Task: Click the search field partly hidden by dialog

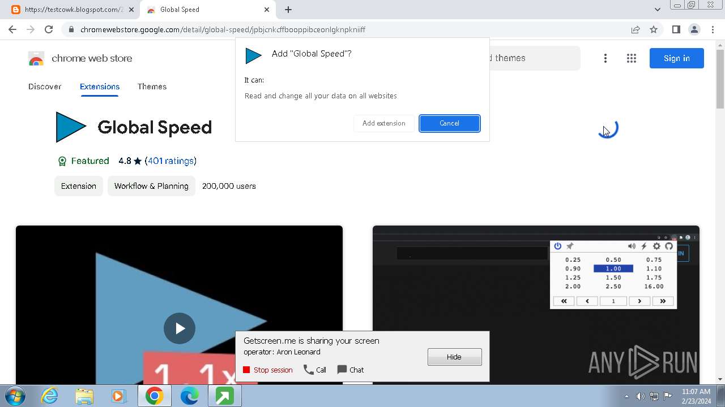Action: click(x=535, y=58)
